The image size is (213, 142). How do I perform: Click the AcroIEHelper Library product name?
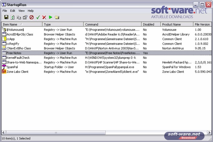tap(176, 34)
